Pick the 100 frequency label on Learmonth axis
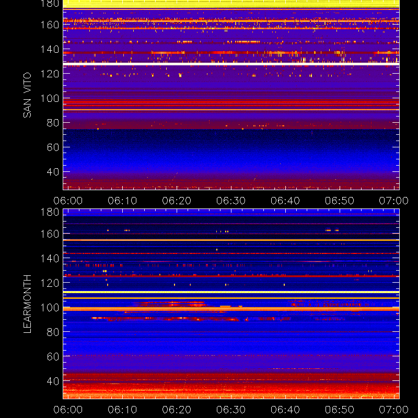 tap(50, 308)
